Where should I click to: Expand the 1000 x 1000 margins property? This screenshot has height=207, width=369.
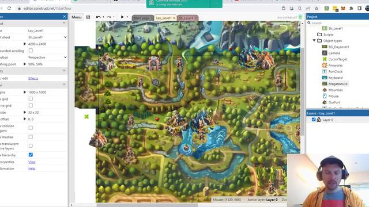coord(25,92)
